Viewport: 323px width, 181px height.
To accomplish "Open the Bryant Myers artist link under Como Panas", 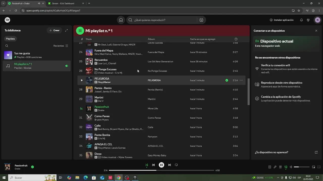I will (x=101, y=120).
